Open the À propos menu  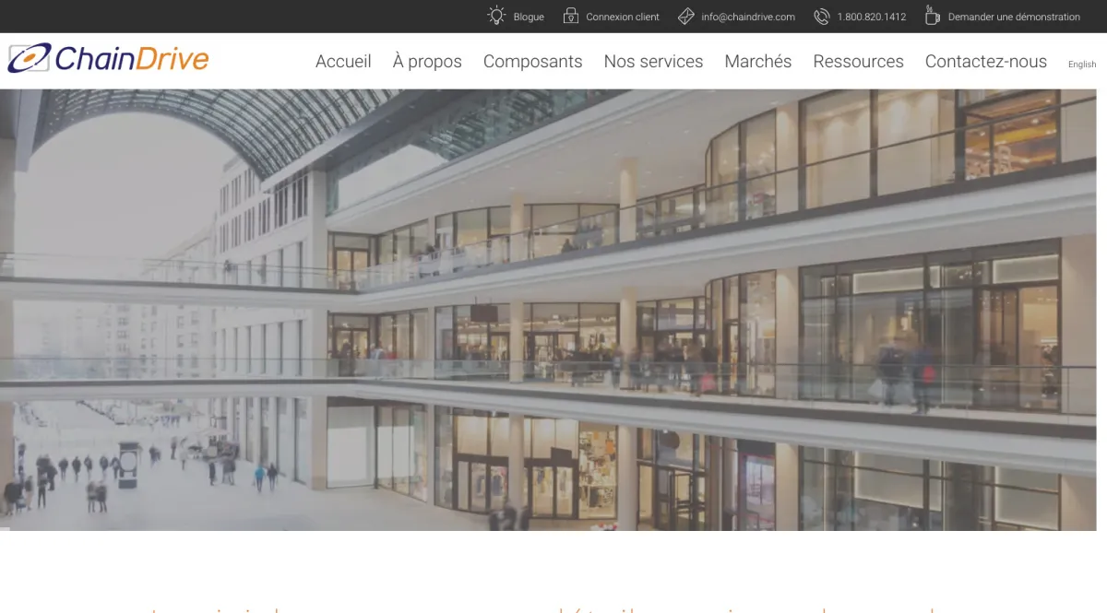pos(427,61)
